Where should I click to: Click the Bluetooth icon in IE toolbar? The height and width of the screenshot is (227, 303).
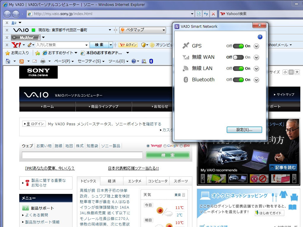(151, 61)
